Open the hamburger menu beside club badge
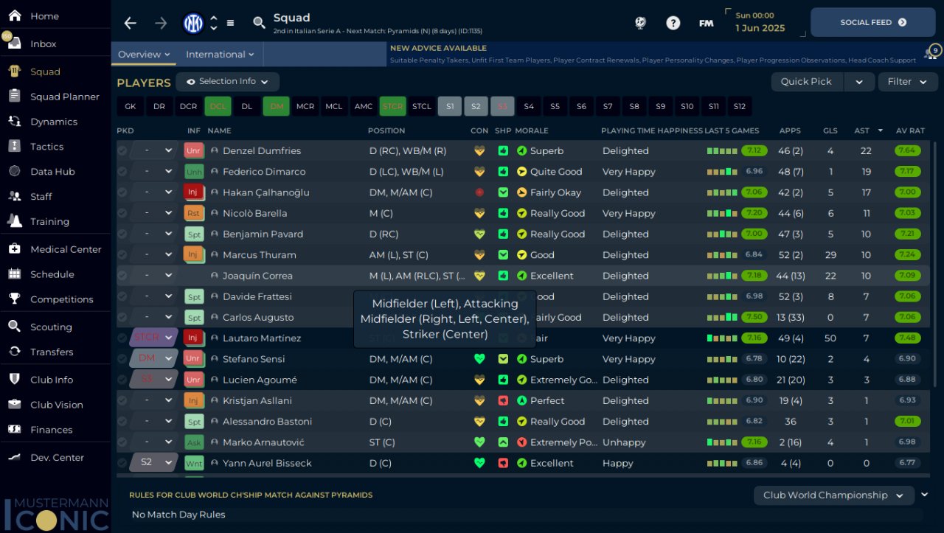The width and height of the screenshot is (944, 533). (230, 23)
